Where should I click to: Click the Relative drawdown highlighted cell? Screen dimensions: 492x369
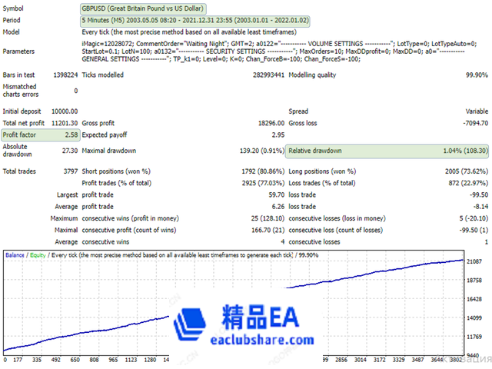point(387,151)
